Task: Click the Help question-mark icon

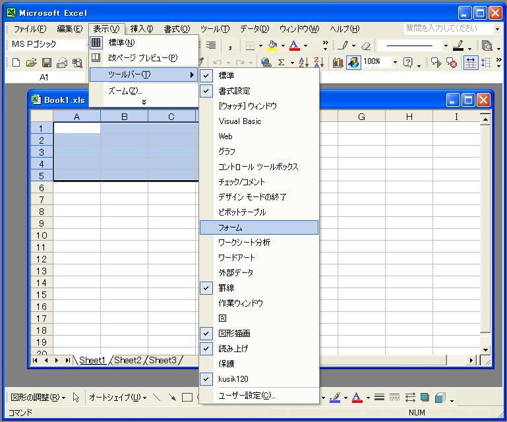Action: click(x=408, y=62)
